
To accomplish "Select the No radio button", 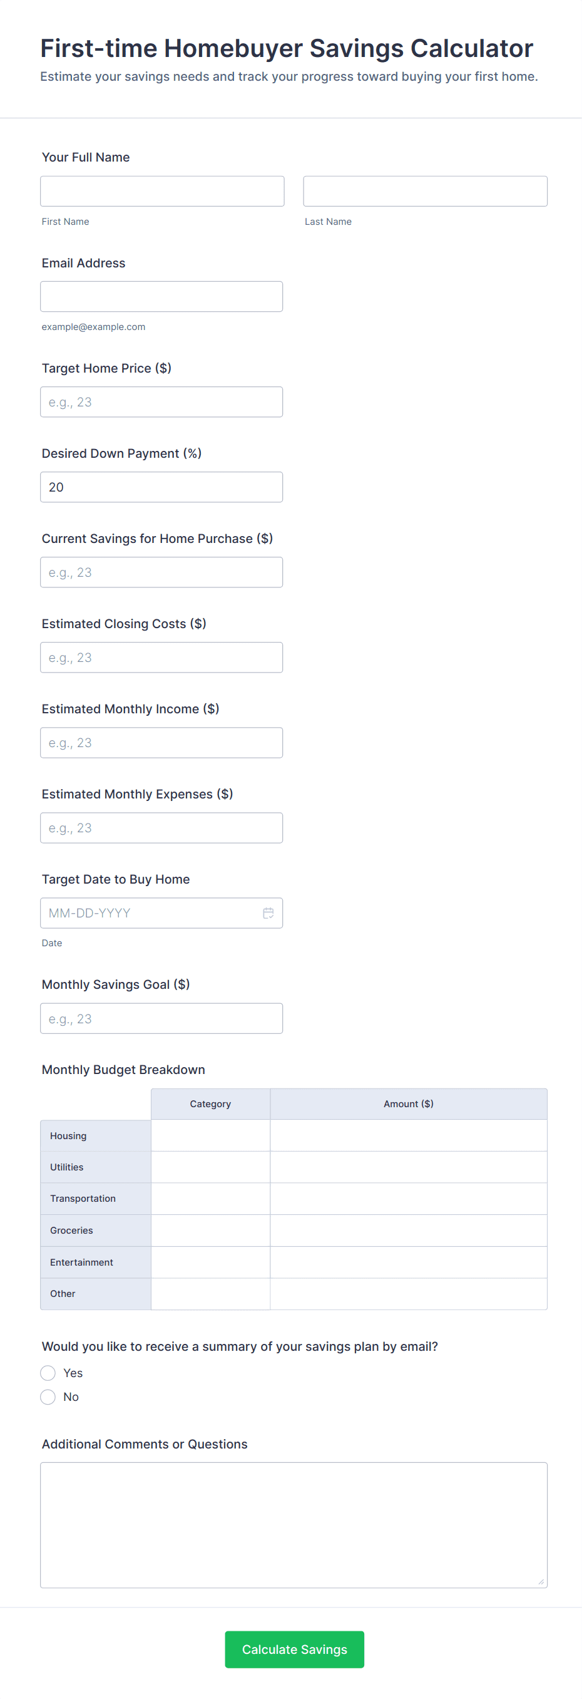I will pos(48,1397).
